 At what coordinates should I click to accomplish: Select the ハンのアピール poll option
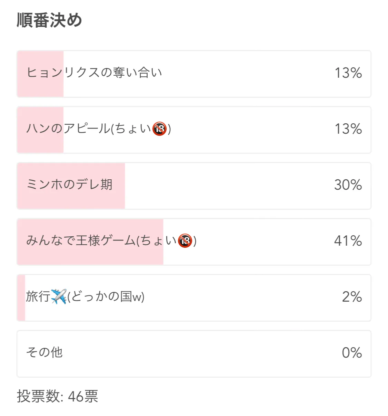(194, 130)
